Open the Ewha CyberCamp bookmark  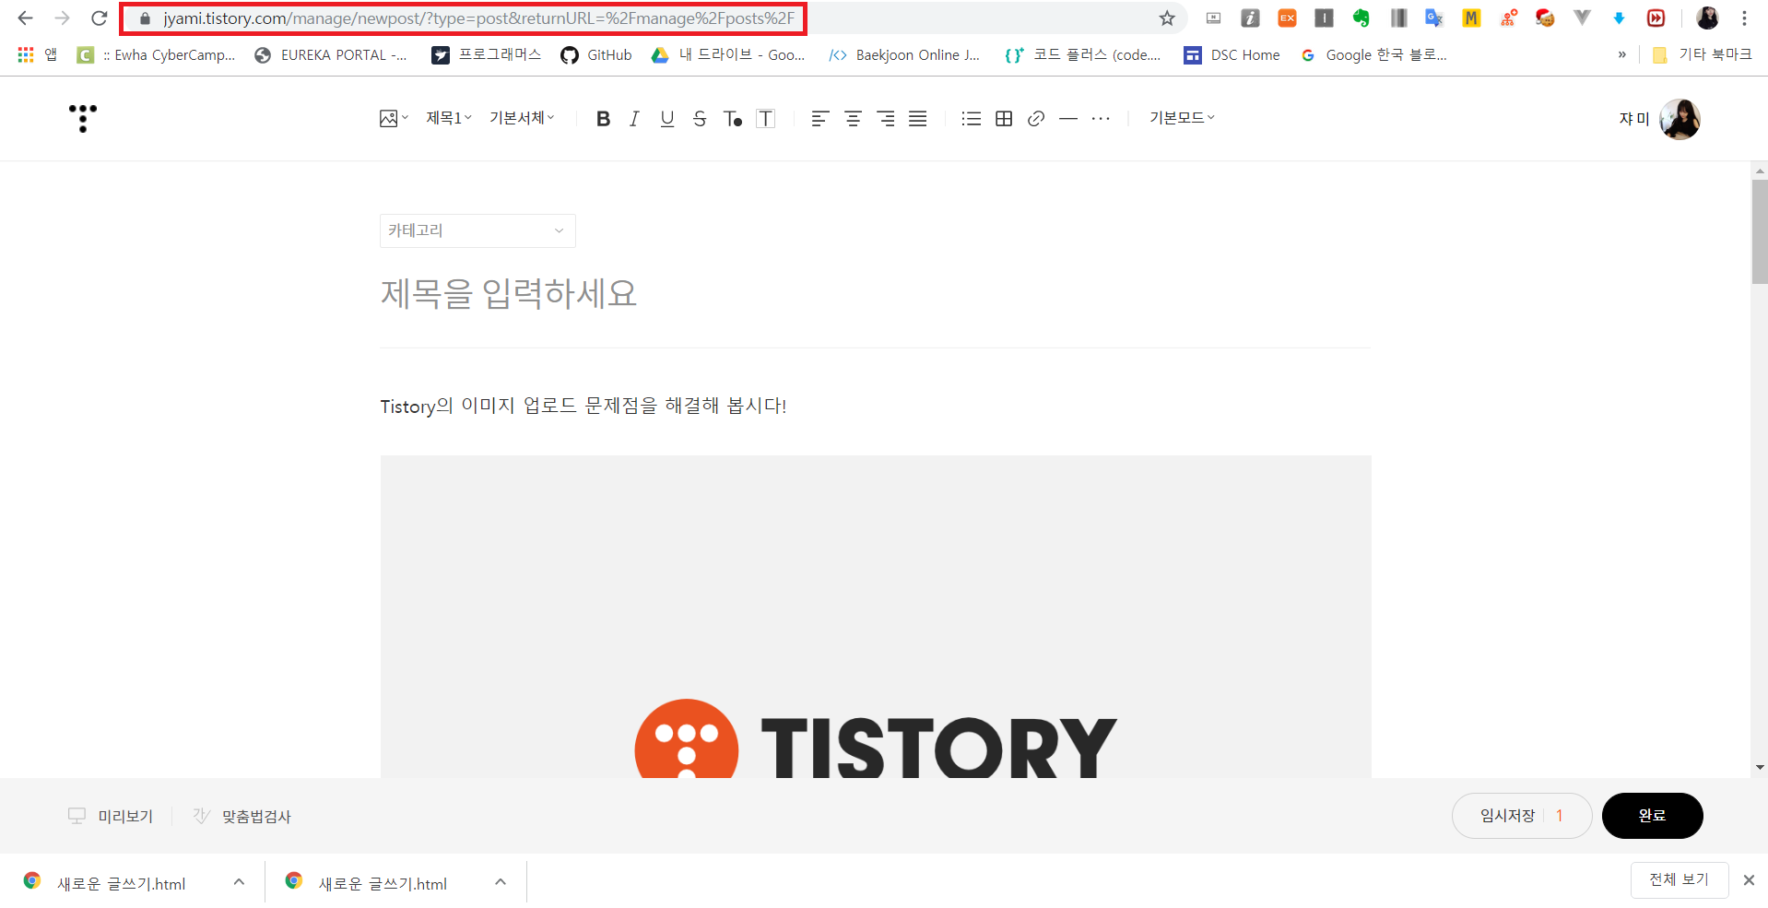click(157, 55)
